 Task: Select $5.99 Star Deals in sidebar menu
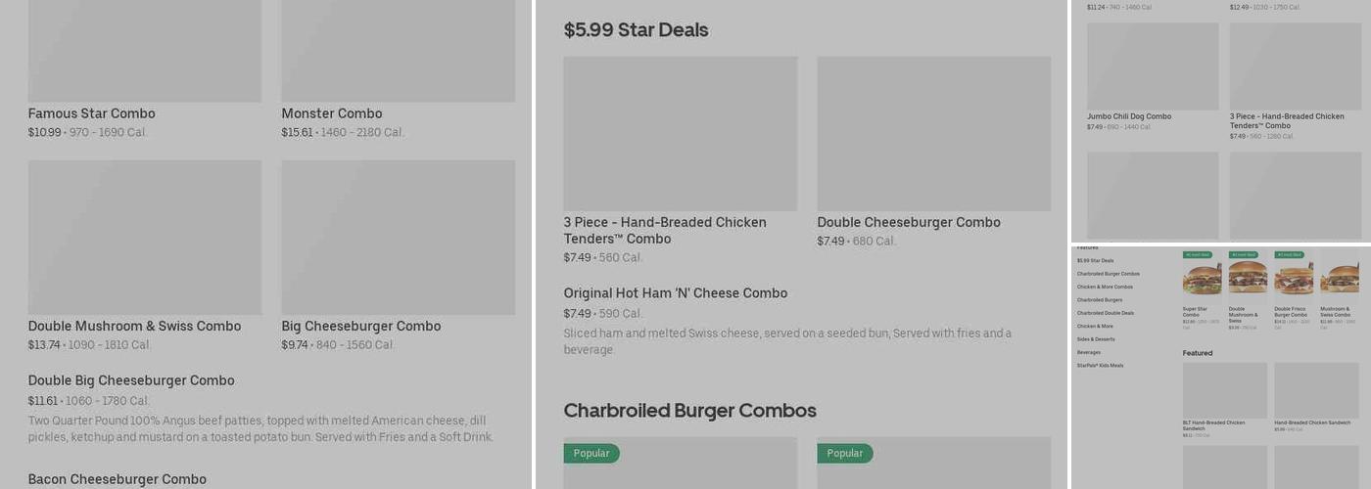[x=1095, y=261]
